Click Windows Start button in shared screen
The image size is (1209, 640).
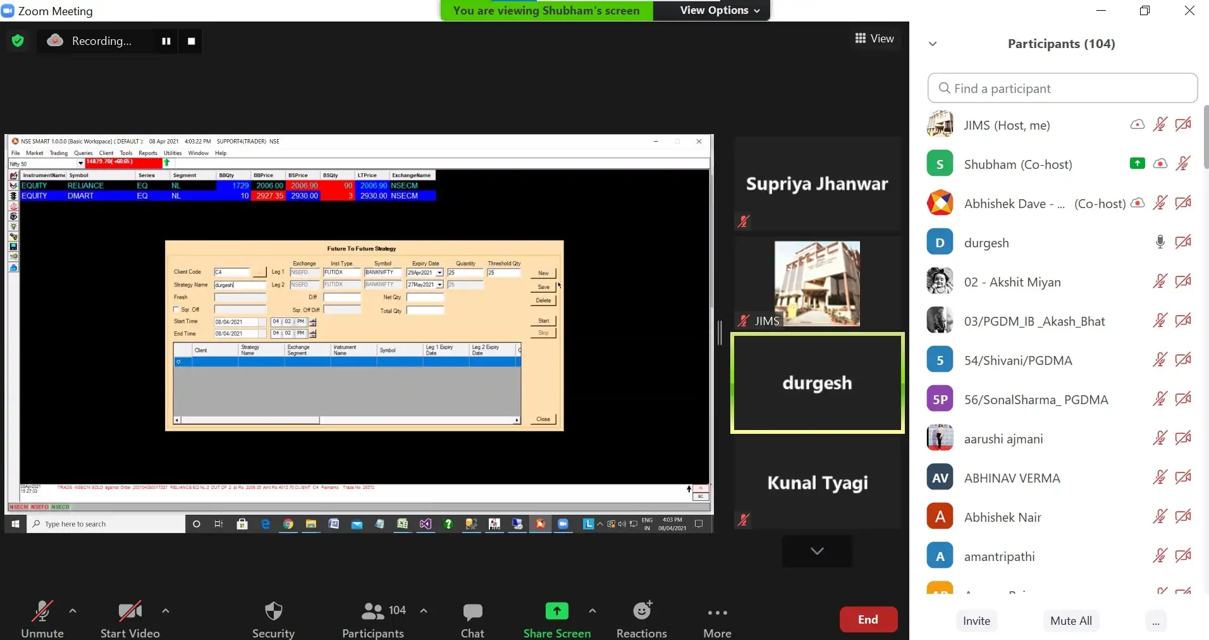pyautogui.click(x=15, y=524)
